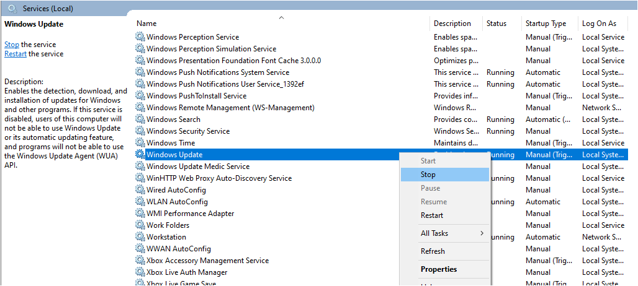Click the greyed-out Resume menu entry
This screenshot has height=286, width=638.
tap(445, 202)
